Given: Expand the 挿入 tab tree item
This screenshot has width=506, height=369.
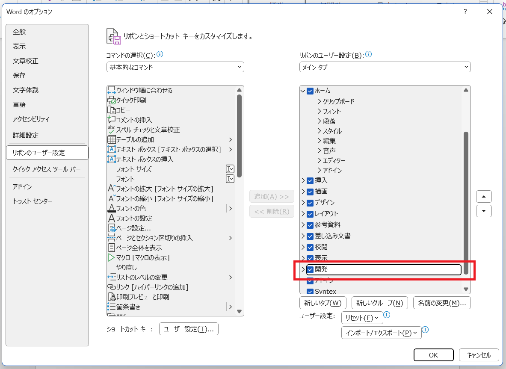Looking at the screenshot, I should click(303, 180).
